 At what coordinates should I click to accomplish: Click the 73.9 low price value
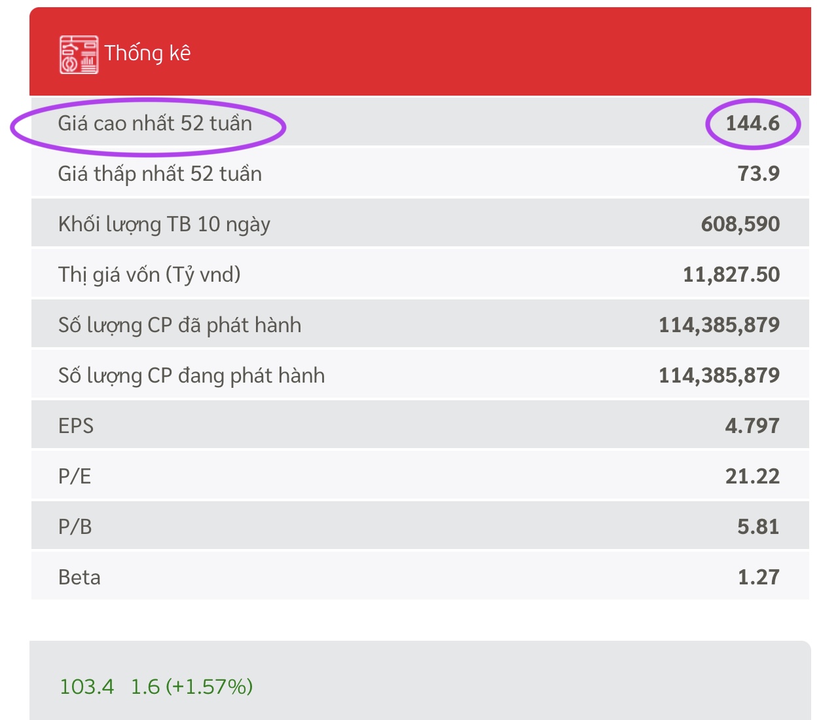(x=758, y=174)
